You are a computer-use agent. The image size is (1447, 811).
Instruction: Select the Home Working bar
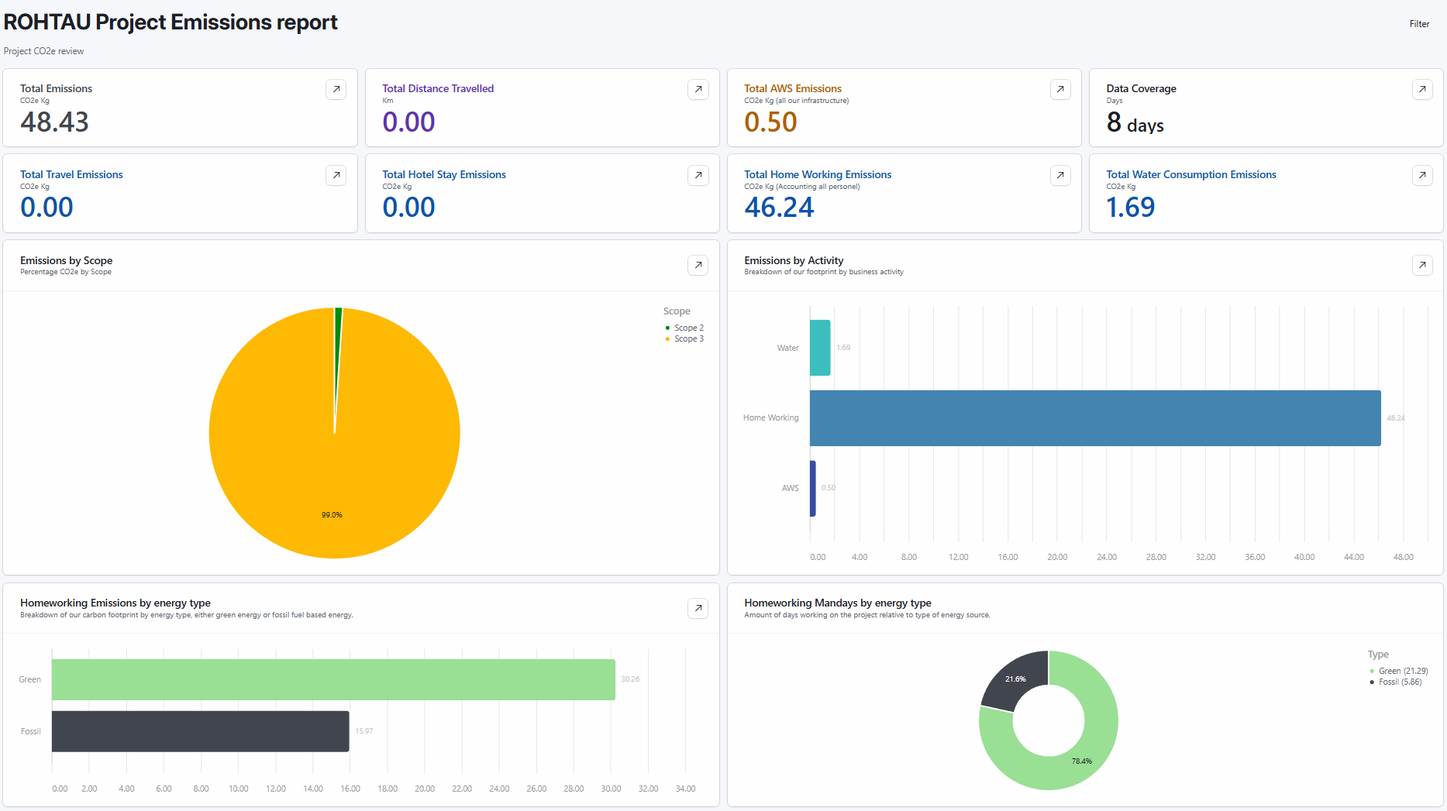[1095, 418]
